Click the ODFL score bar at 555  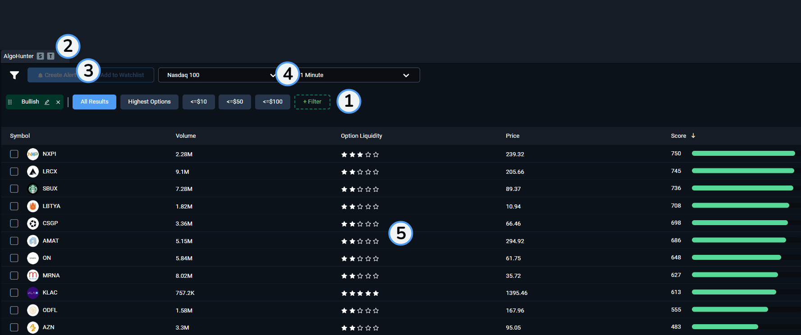pyautogui.click(x=730, y=309)
